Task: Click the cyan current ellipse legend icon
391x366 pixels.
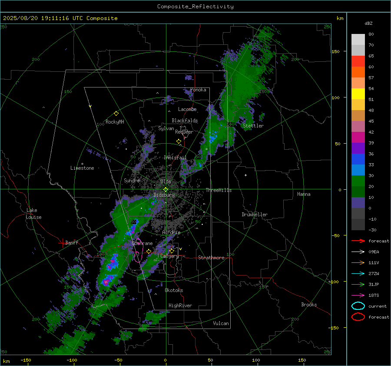Action: pos(358,306)
